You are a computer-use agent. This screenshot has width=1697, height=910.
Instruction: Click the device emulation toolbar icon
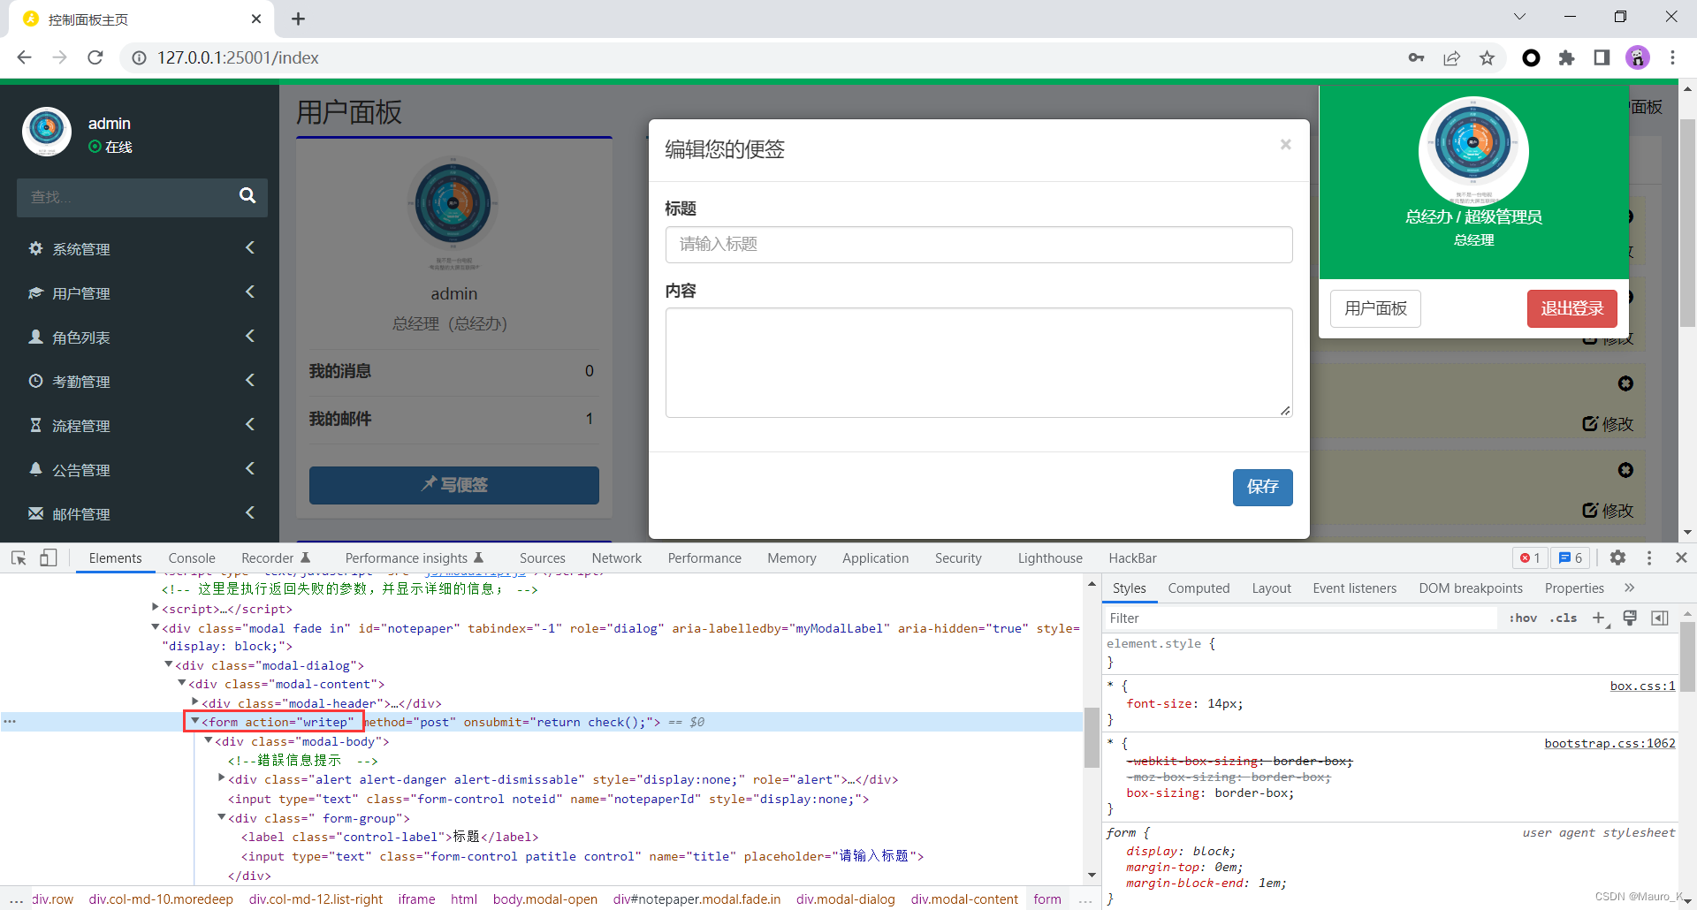pyautogui.click(x=49, y=557)
